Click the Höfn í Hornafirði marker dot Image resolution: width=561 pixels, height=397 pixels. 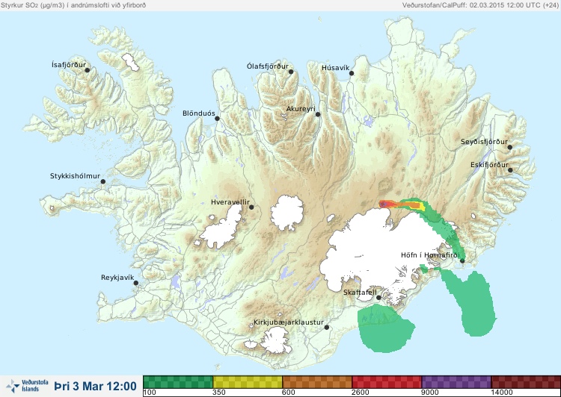click(462, 261)
